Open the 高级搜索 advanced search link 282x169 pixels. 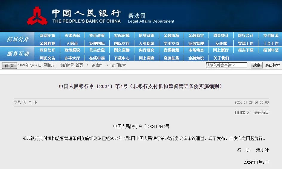click(272, 65)
